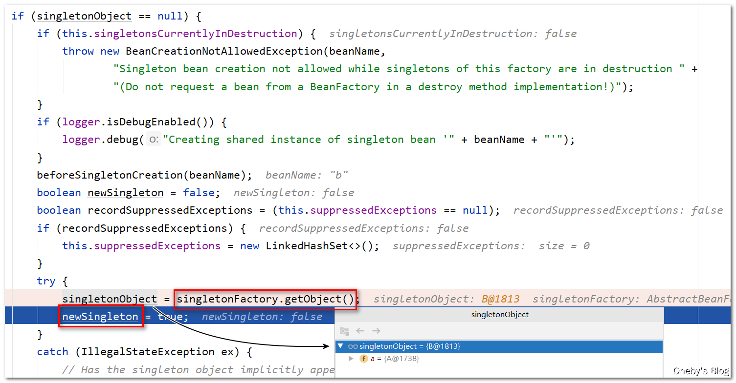Click recordSuppressedExceptions in its boolean declaration
This screenshot has height=383, width=736.
click(x=170, y=210)
